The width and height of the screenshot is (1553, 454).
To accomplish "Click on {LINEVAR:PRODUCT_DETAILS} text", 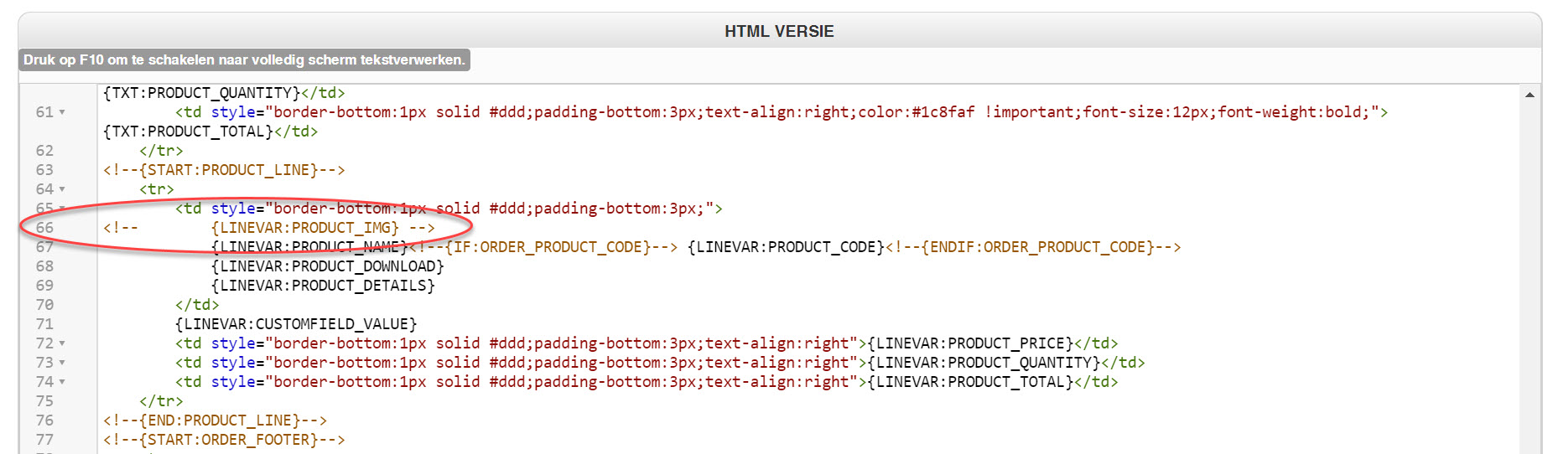I will 323,286.
